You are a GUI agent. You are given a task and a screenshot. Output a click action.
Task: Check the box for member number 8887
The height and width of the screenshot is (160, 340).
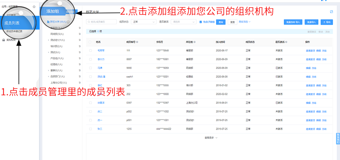90,59
